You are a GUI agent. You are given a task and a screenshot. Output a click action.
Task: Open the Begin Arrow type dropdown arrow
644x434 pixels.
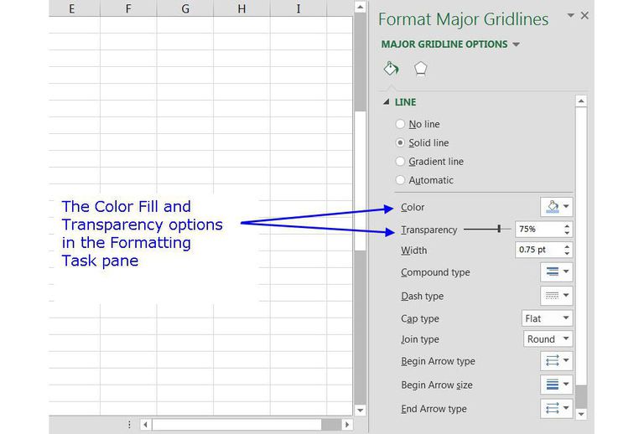pyautogui.click(x=566, y=360)
